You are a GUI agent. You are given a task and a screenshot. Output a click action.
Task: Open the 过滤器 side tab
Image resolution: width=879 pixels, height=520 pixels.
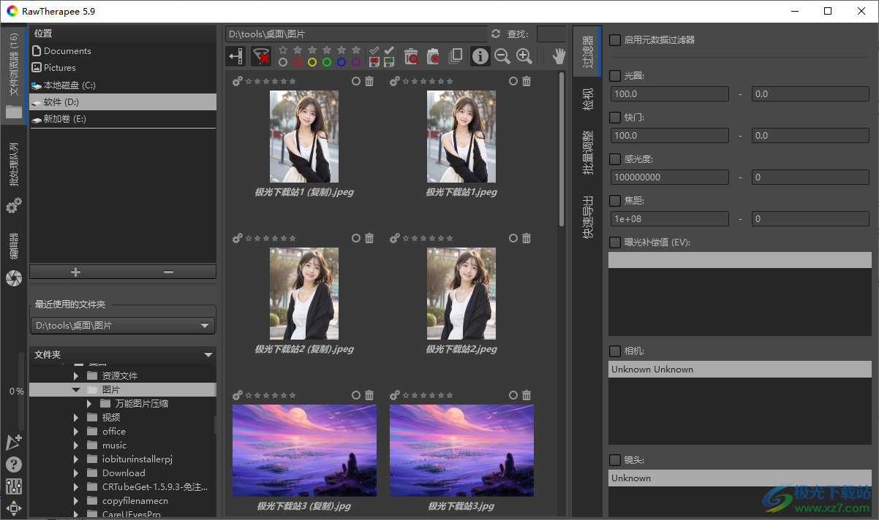pyautogui.click(x=587, y=51)
